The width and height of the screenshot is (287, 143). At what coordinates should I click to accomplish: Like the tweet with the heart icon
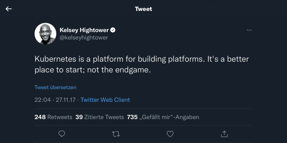(170, 134)
